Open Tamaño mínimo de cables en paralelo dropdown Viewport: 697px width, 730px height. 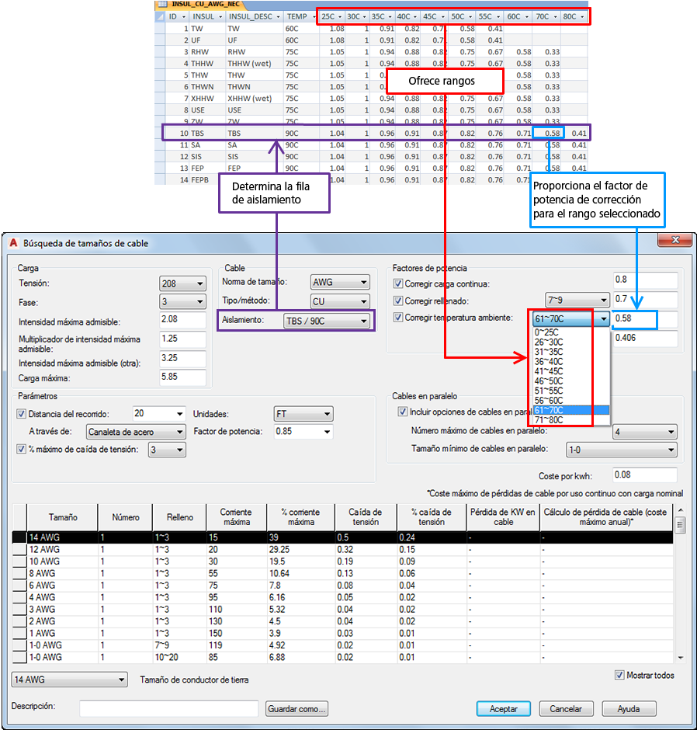[x=622, y=450]
